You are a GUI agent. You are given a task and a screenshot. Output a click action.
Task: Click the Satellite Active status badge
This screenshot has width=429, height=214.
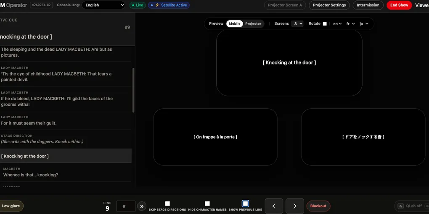tap(169, 5)
